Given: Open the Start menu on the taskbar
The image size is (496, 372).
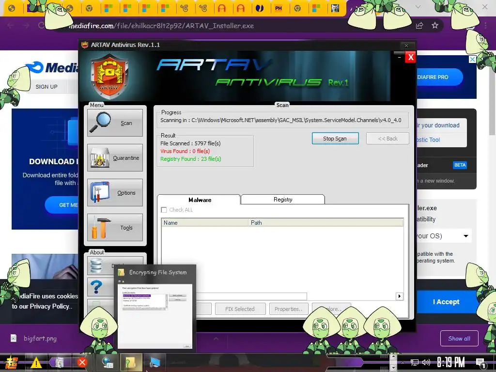Looking at the screenshot, I should pos(11,362).
